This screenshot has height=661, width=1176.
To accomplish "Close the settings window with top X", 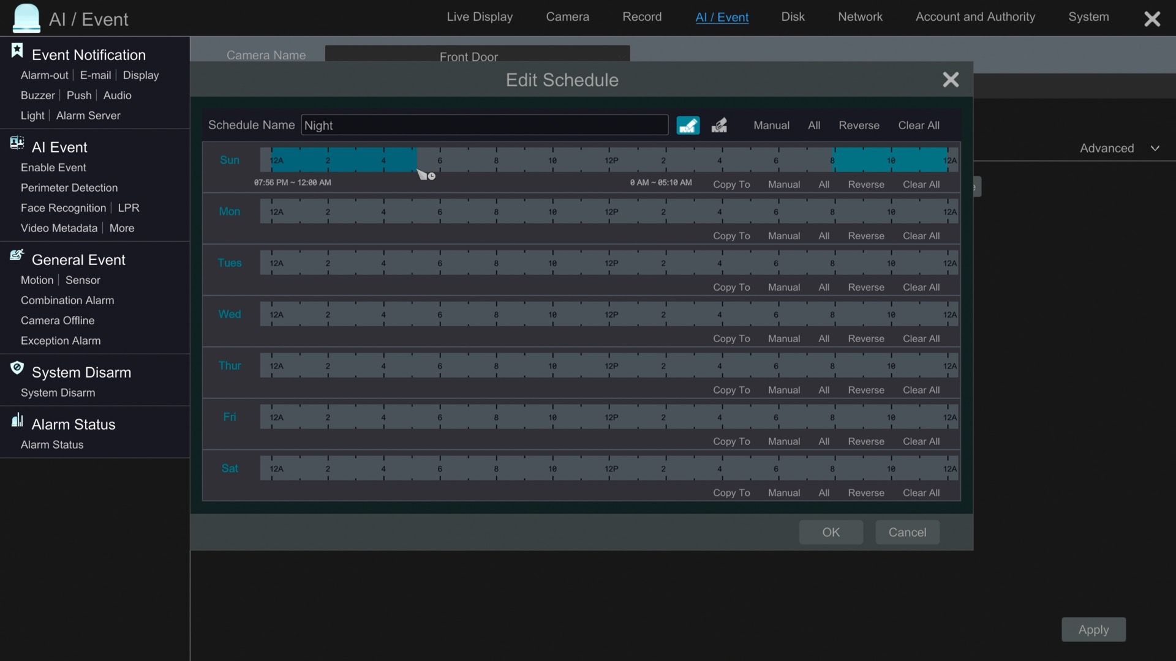I will [x=1152, y=19].
